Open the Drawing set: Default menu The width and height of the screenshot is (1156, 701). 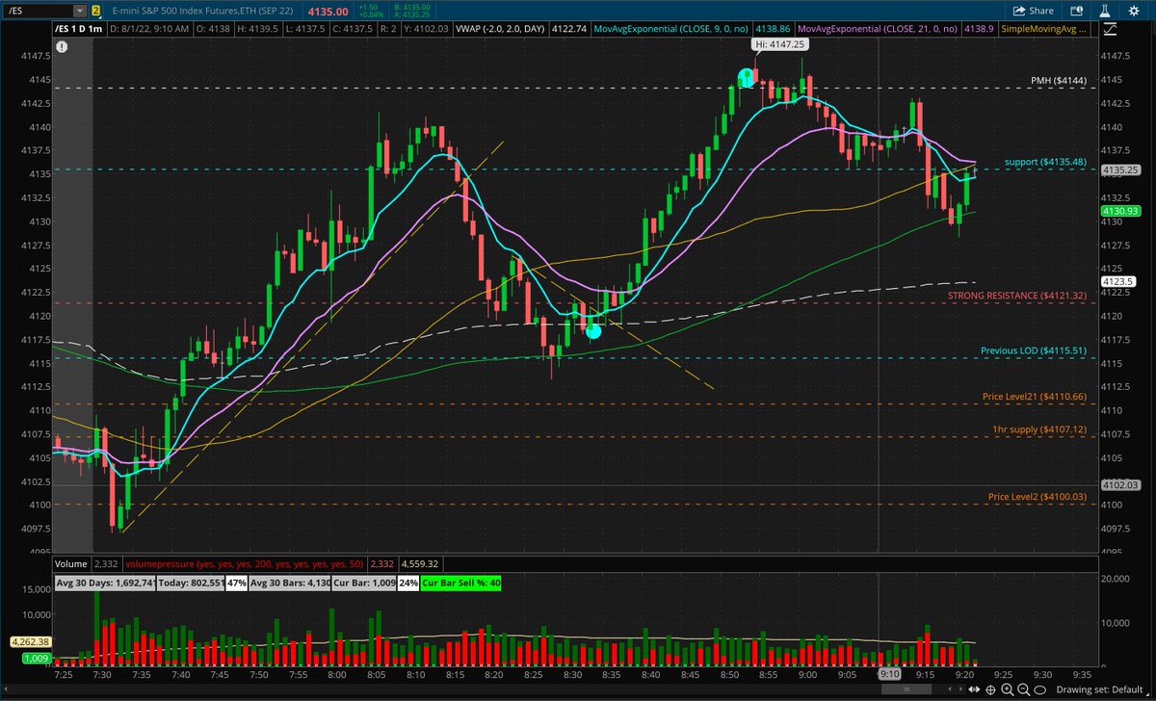point(1101,691)
